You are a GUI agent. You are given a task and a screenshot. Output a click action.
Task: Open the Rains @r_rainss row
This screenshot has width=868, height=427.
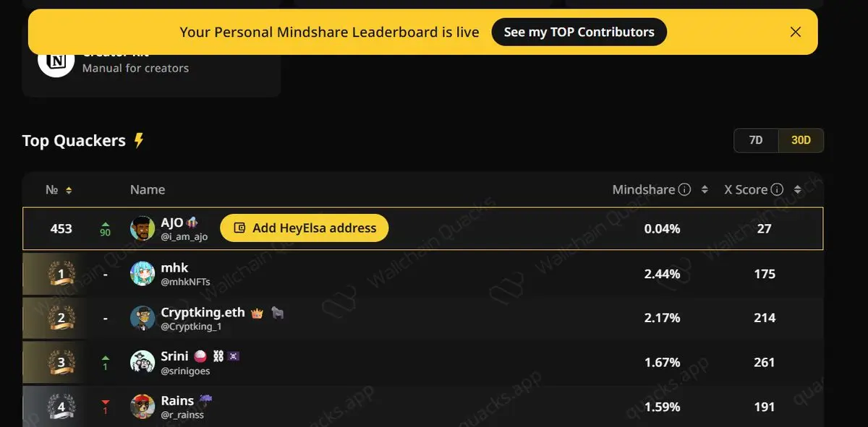[x=422, y=407]
